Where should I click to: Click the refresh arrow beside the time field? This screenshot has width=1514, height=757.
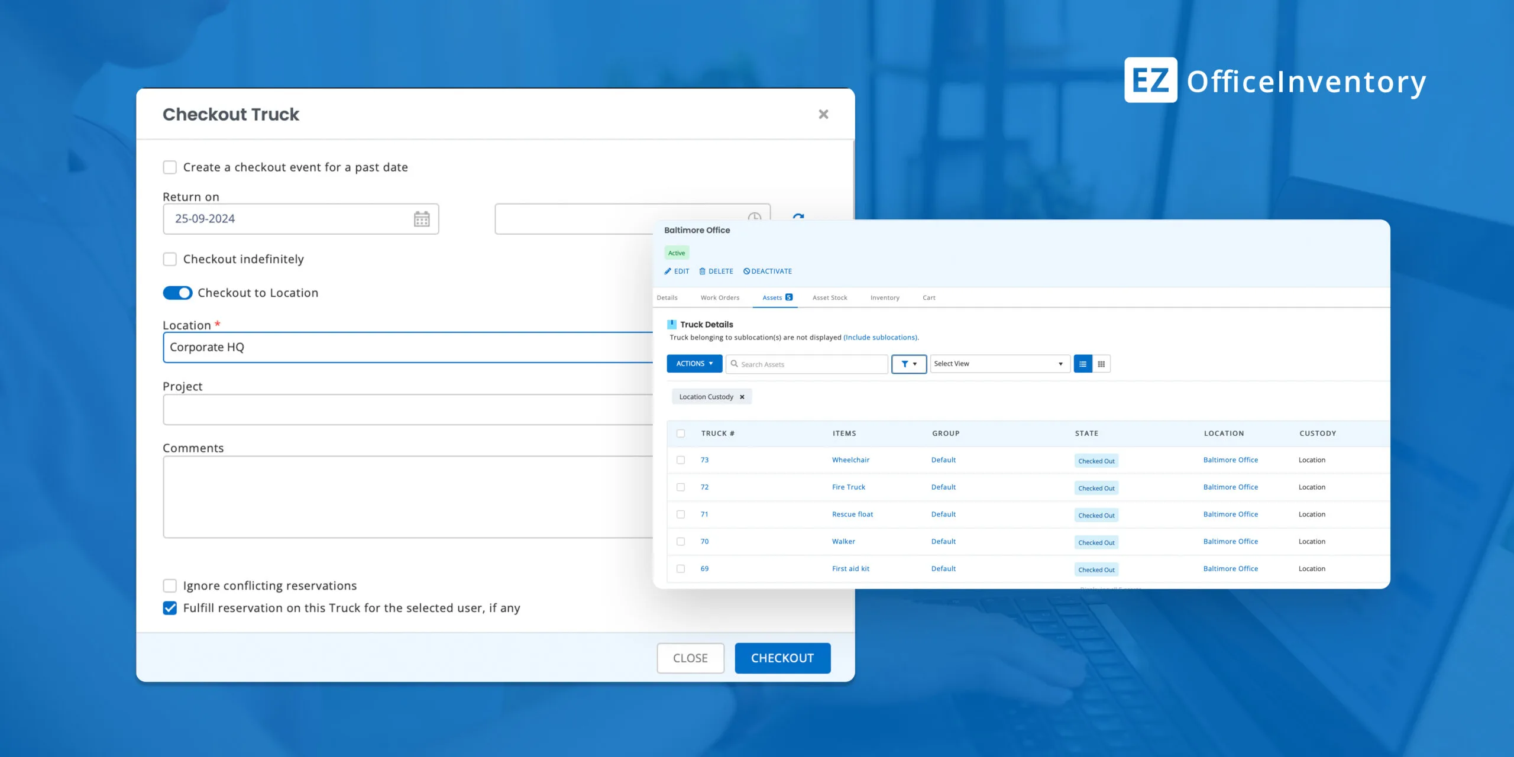tap(798, 216)
